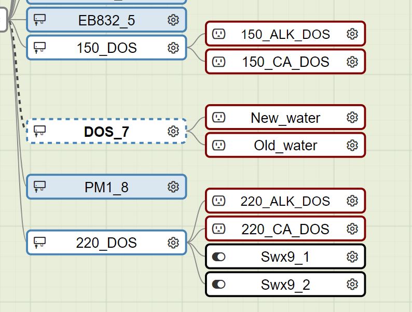Open settings gear for Swx9_2 switch

tap(352, 285)
